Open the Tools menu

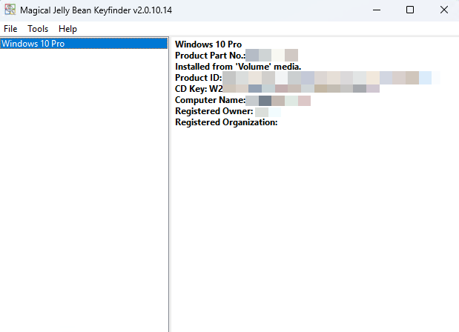tap(38, 29)
